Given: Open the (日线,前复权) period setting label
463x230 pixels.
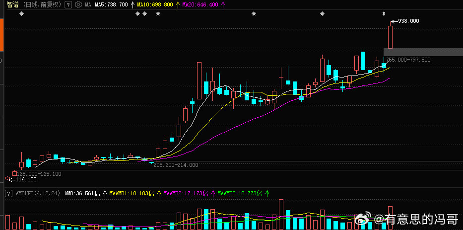Looking at the screenshot, I should coord(42,4).
